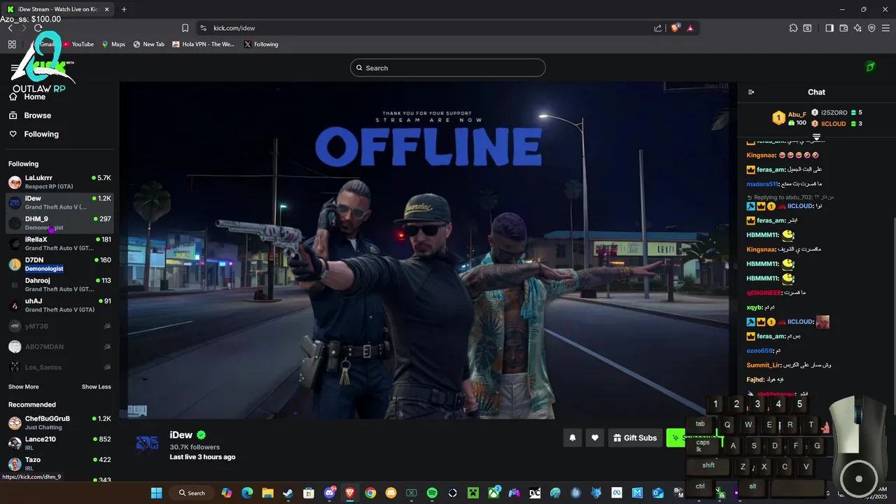Open ChefBuGGruB recommended channel

coord(59,423)
